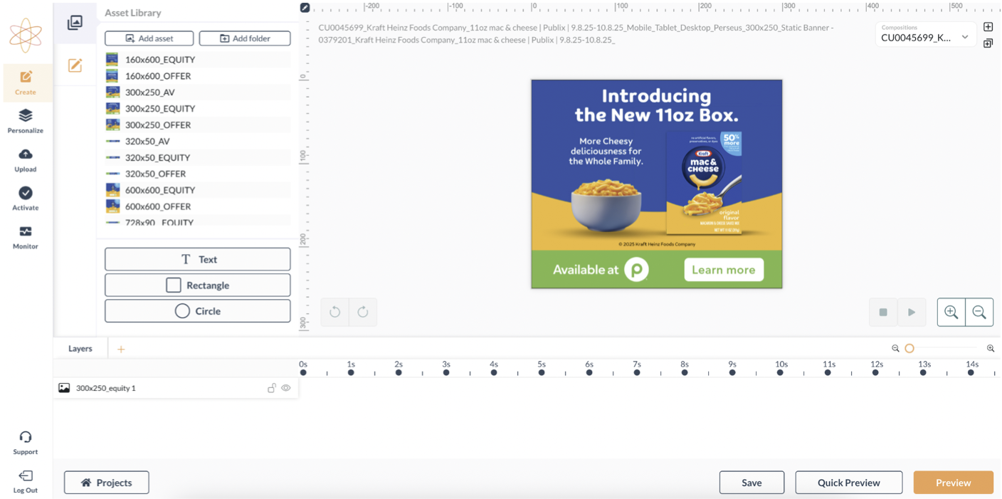Toggle the ruler edit icon at canvas corner
Viewport: 1002px width, 499px height.
305,8
